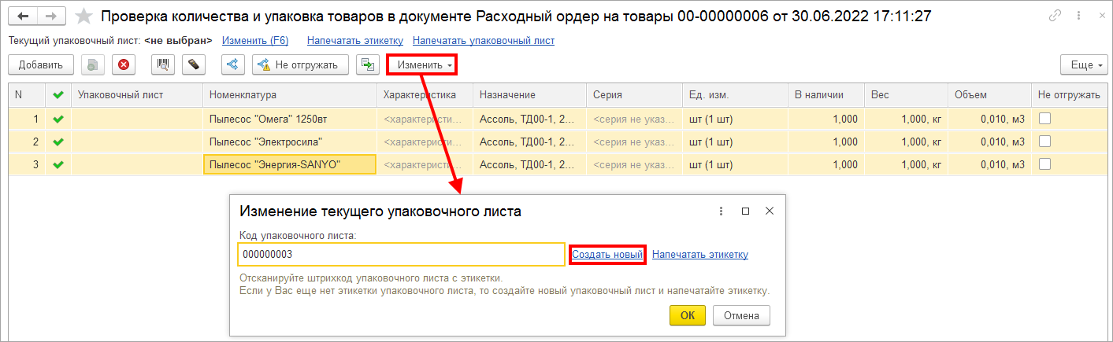Click the green transfer icon before Изменить

coord(368,65)
